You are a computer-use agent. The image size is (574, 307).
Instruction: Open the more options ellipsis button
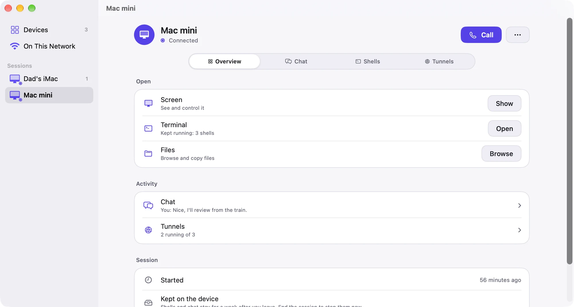coord(517,35)
